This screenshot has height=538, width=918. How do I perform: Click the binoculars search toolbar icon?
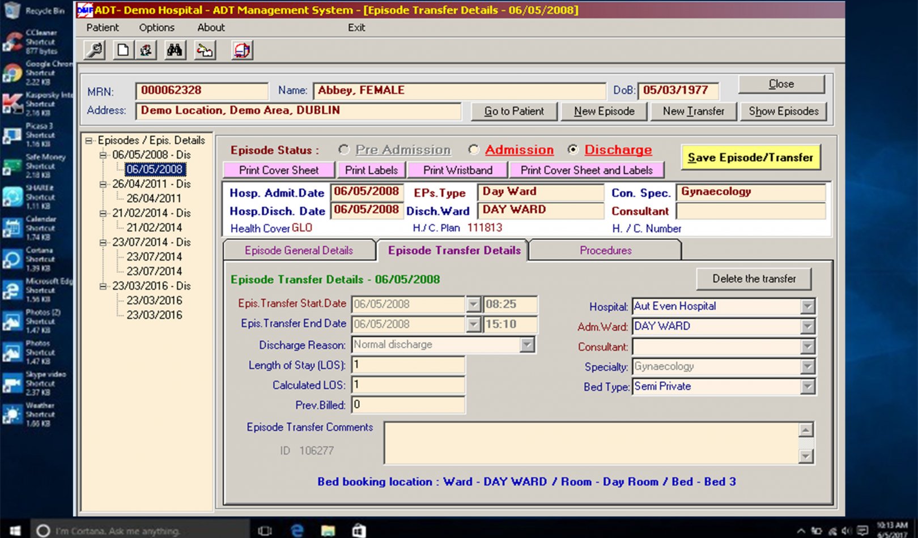tap(175, 50)
